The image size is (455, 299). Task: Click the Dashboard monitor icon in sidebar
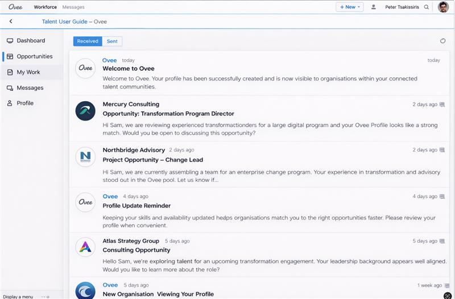(x=10, y=41)
